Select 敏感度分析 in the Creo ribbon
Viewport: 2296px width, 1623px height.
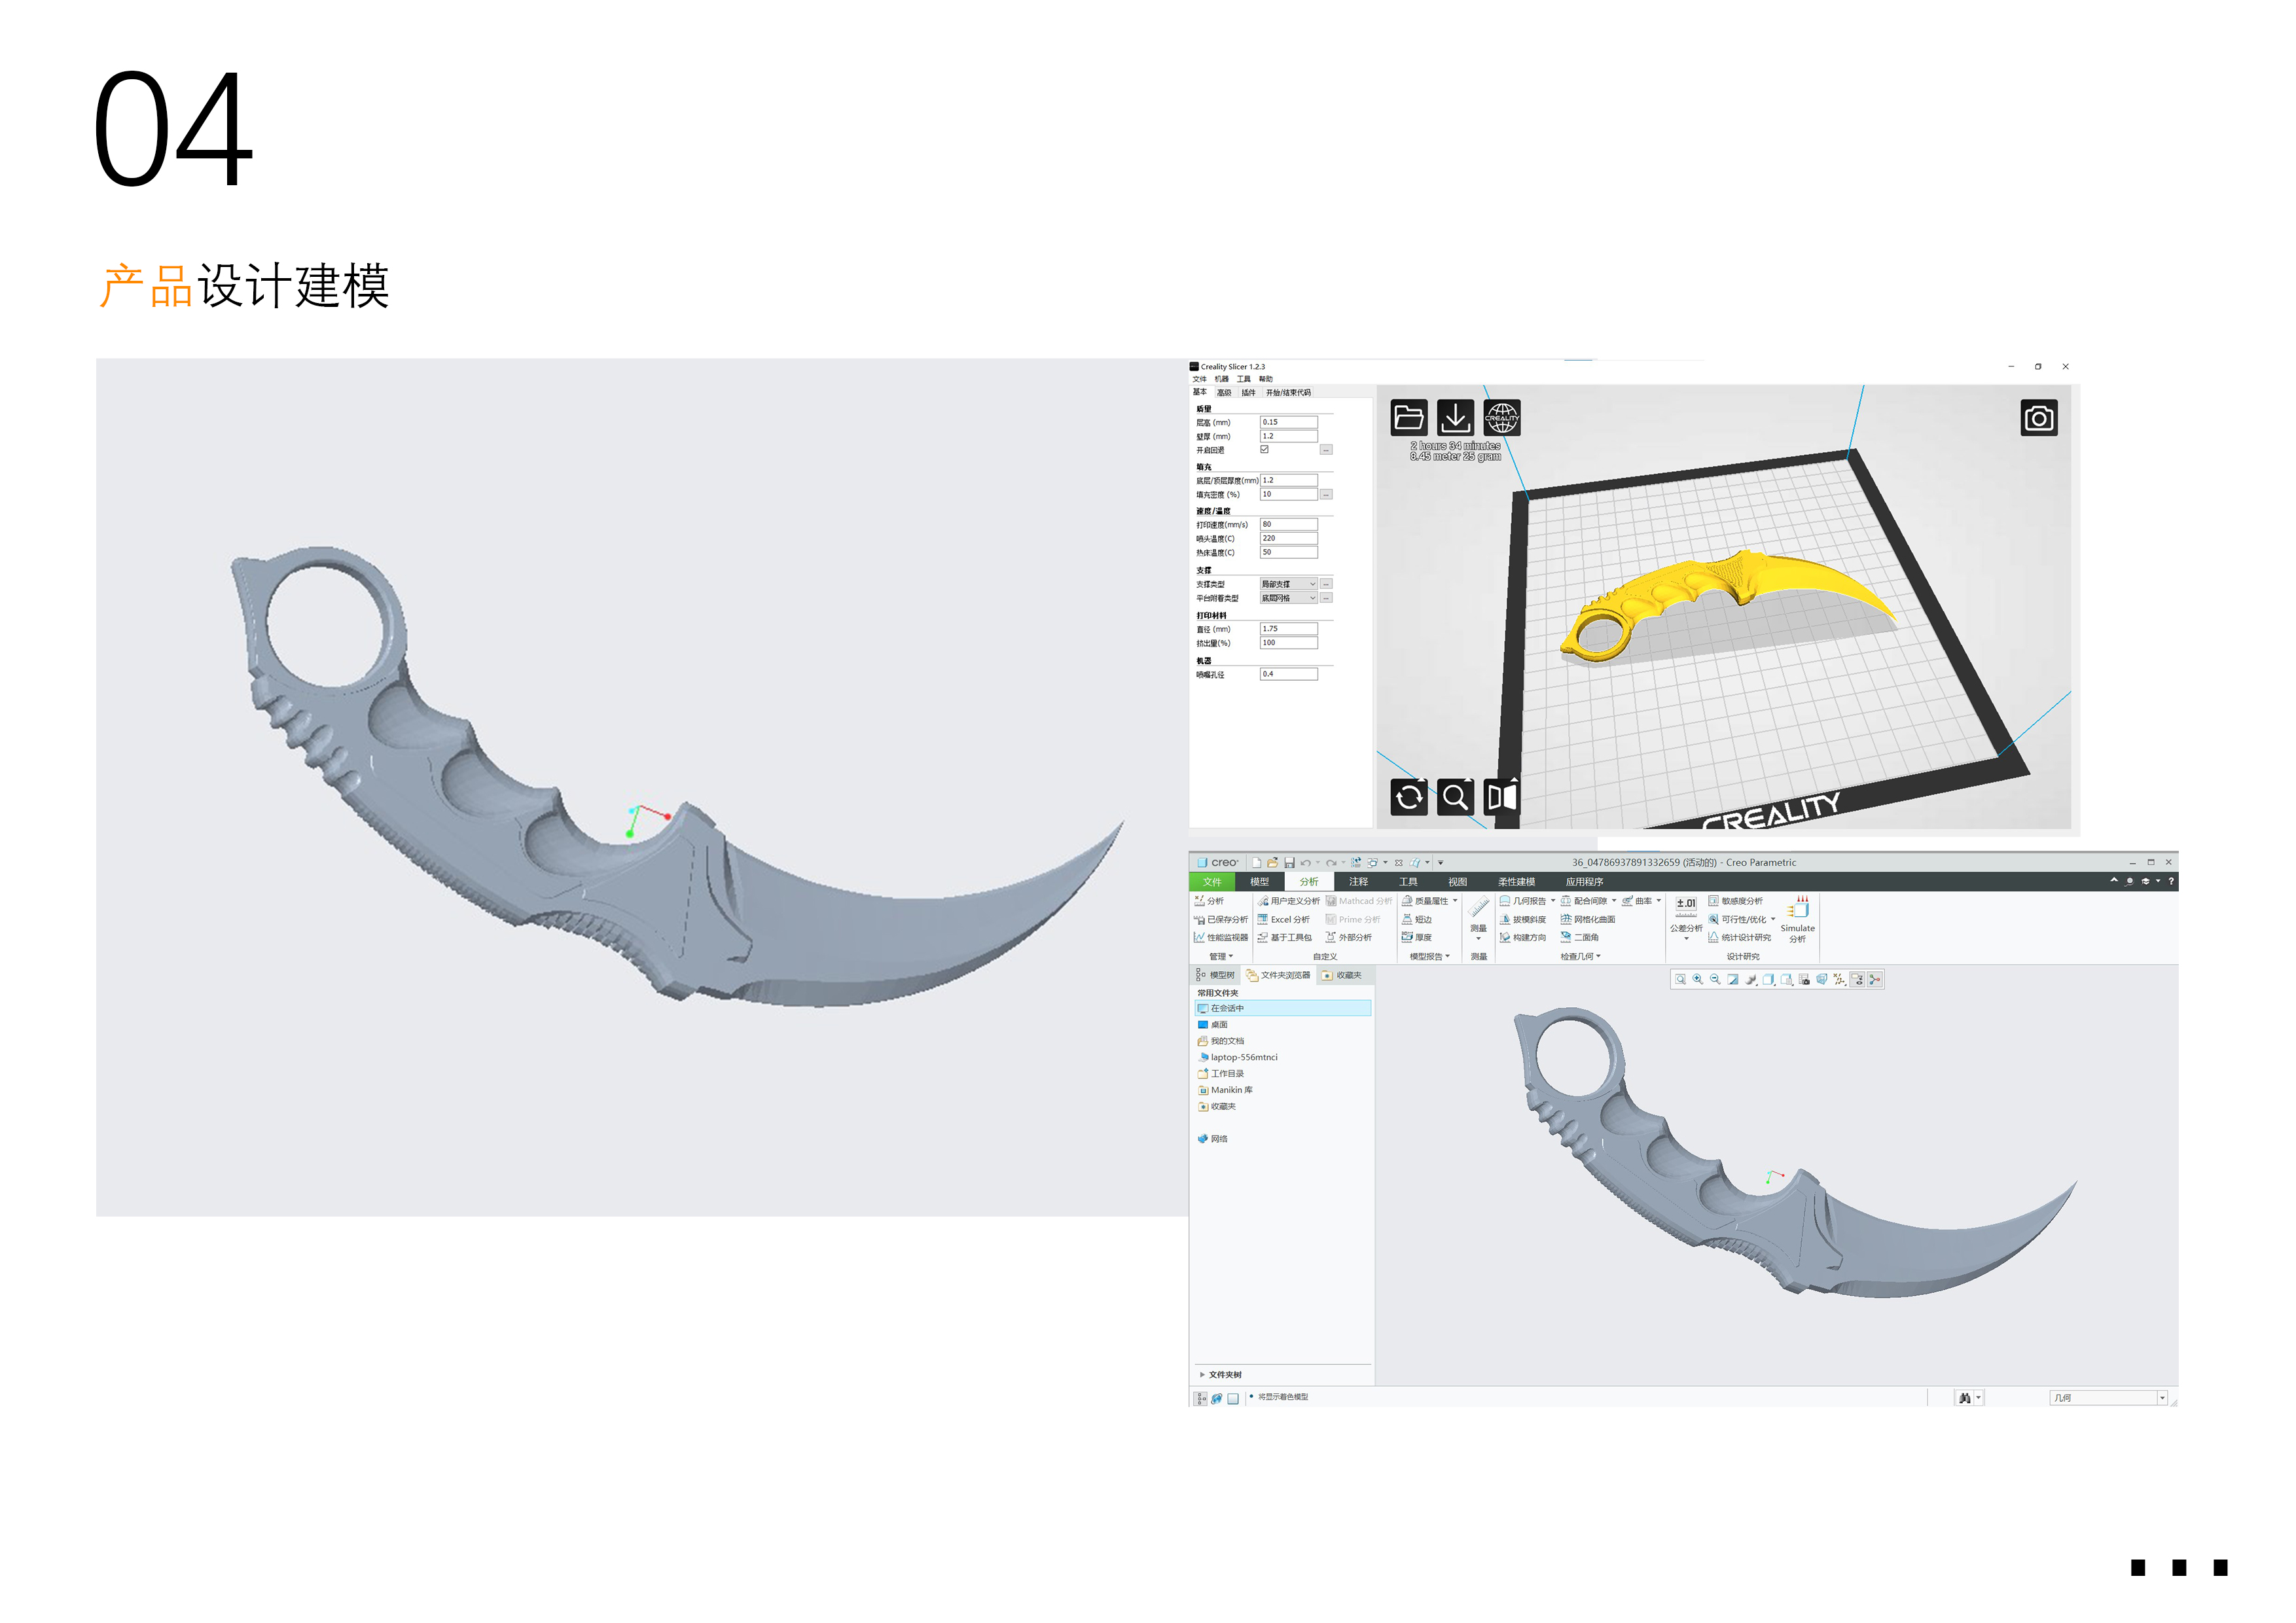pyautogui.click(x=1737, y=900)
